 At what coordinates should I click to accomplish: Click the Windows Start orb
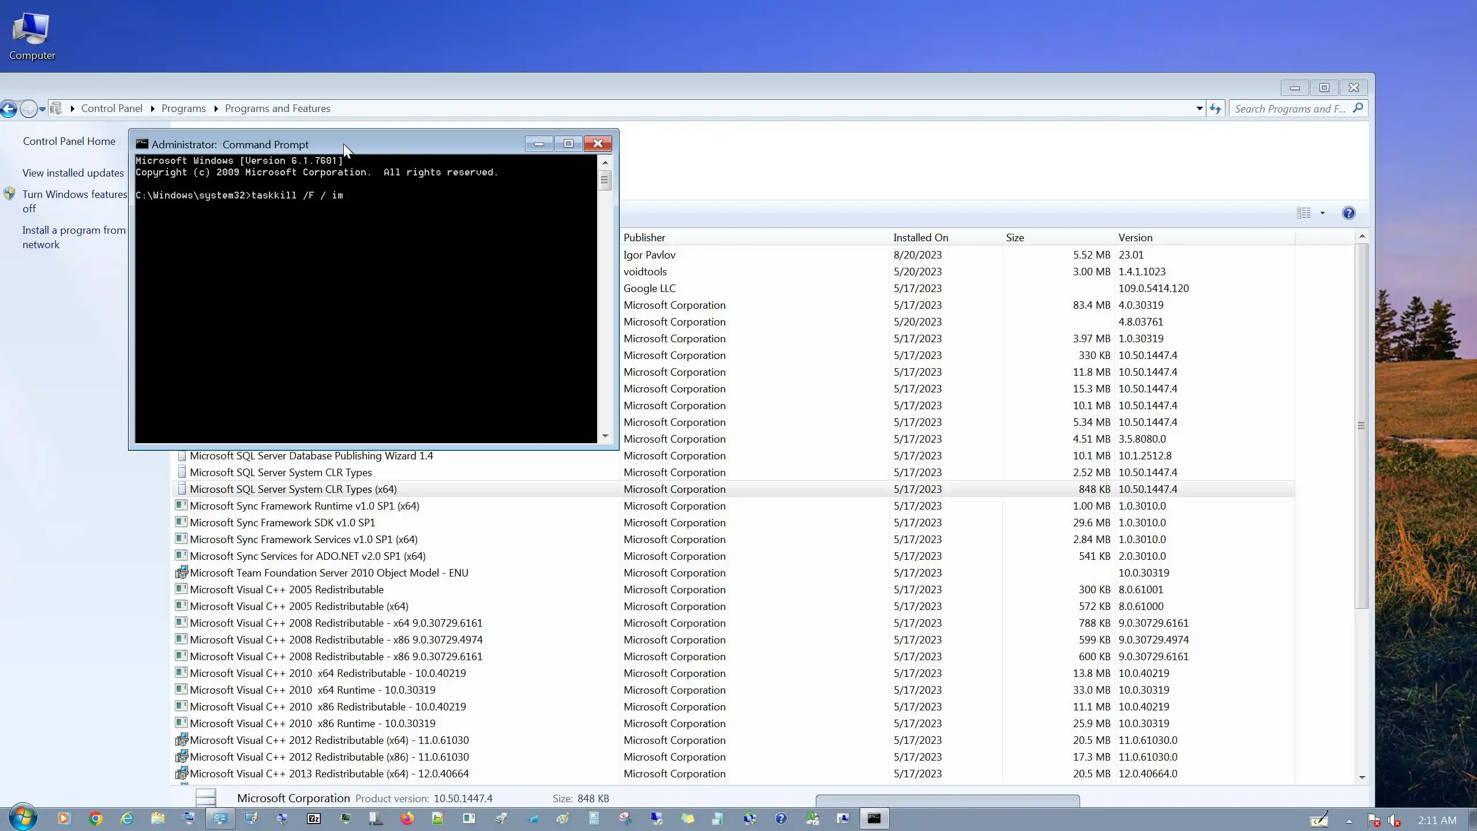[x=23, y=817]
